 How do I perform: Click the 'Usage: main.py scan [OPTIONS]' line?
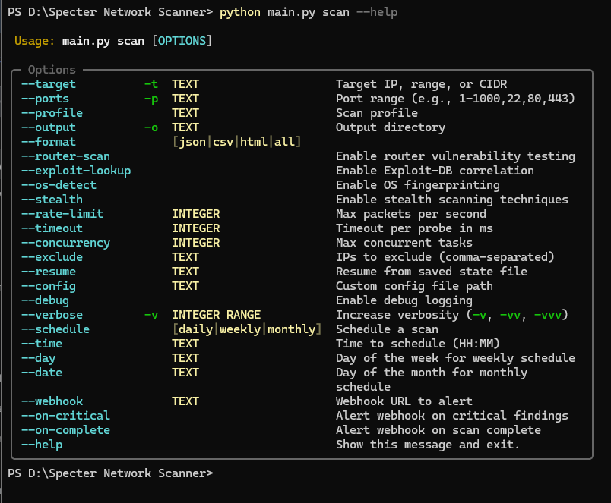113,41
